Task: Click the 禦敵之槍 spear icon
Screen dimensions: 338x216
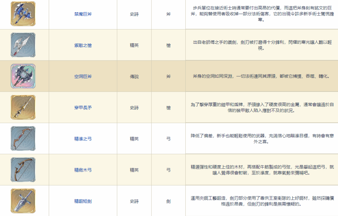Action: tap(23, 45)
